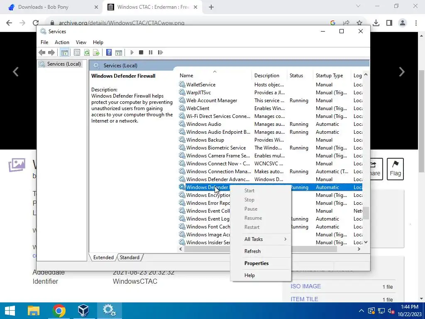Click the share page icon in address bar
The height and width of the screenshot is (319, 425).
[346, 23]
